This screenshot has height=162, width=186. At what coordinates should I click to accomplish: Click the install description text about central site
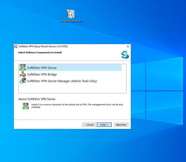77,106
